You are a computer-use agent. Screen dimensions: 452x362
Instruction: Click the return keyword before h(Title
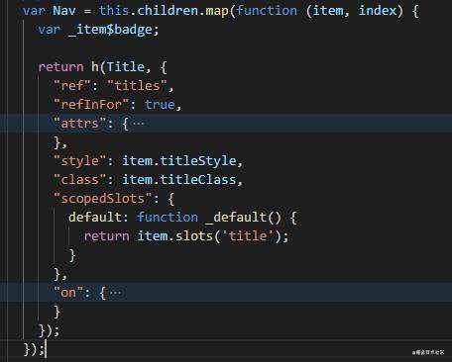pos(60,67)
